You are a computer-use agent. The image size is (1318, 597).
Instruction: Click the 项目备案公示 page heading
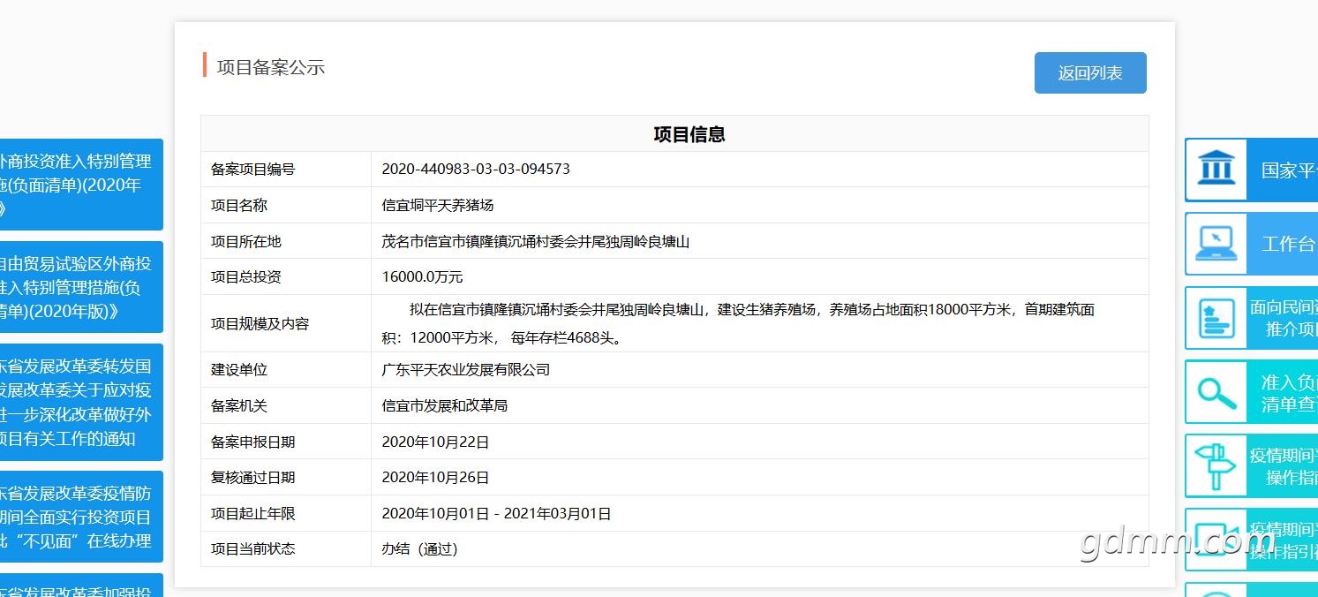pyautogui.click(x=271, y=67)
